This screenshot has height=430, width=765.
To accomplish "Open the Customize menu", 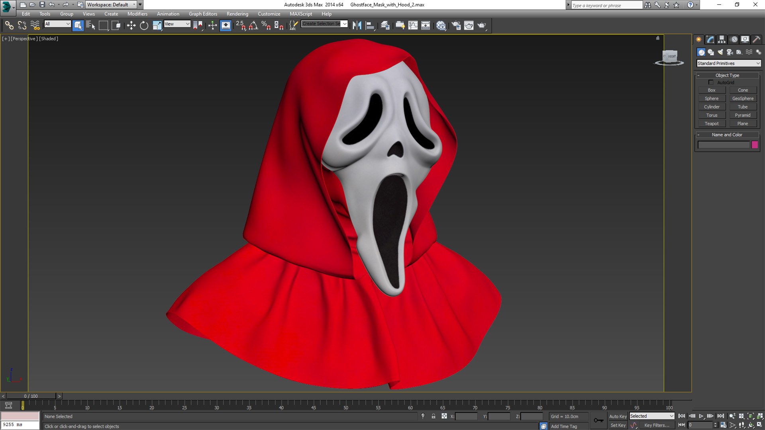I will point(269,14).
